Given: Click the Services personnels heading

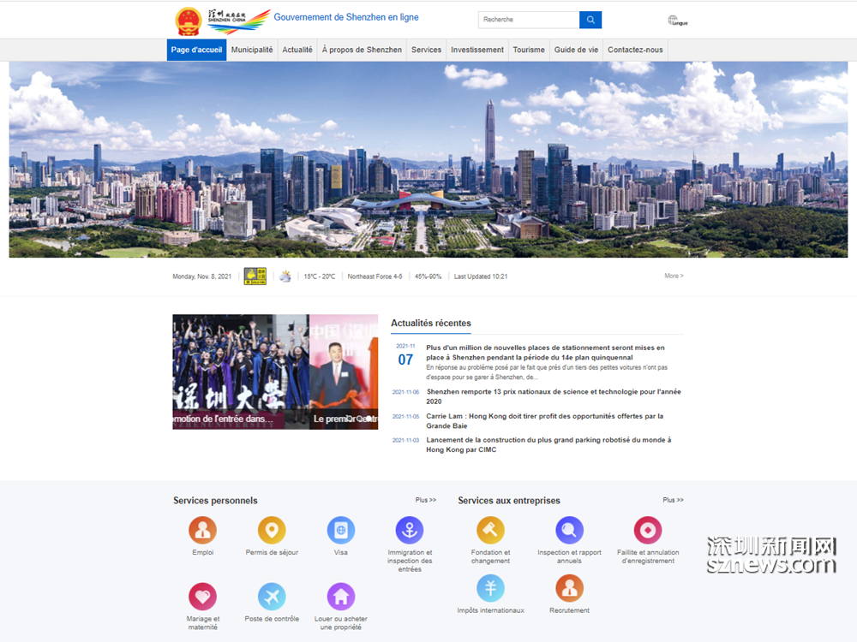Looking at the screenshot, I should (215, 501).
